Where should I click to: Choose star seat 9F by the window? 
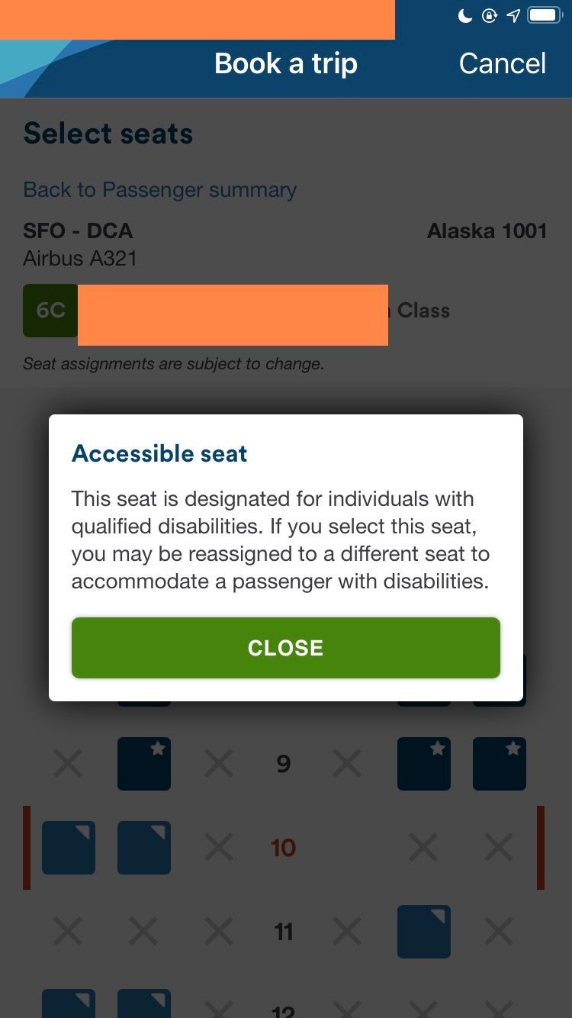[499, 763]
